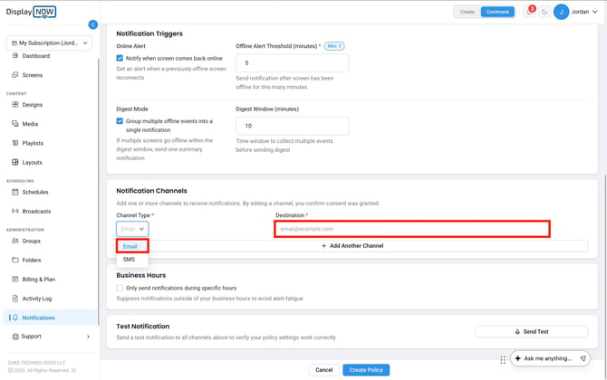This screenshot has width=607, height=380.
Task: Click the Jordan user avatar
Action: coord(561,12)
